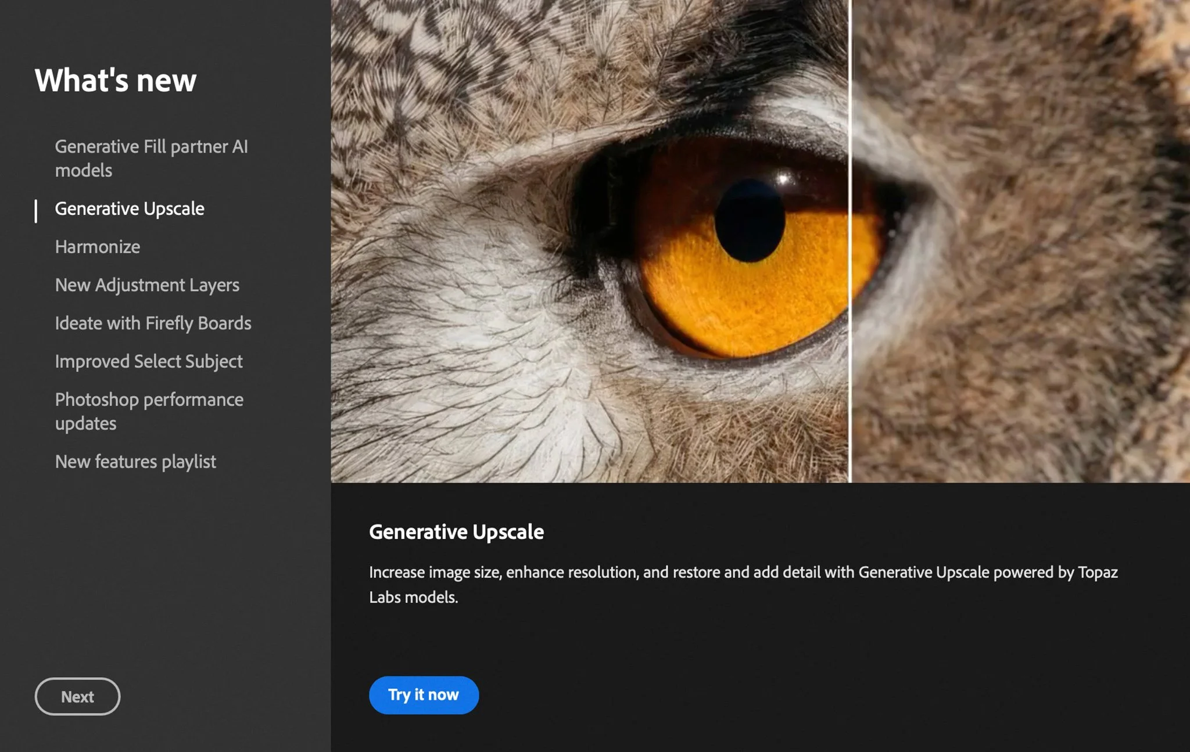Click the "Generative Upscale" description heading

tap(457, 531)
